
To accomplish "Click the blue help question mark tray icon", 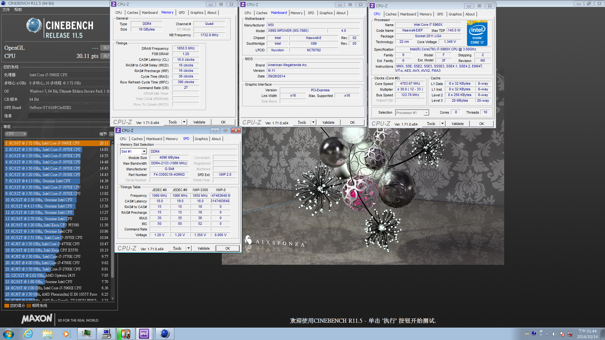I will [x=534, y=333].
